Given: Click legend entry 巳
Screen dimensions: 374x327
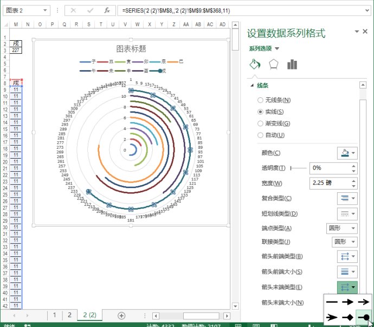Looking at the screenshot, I should pos(175,61).
